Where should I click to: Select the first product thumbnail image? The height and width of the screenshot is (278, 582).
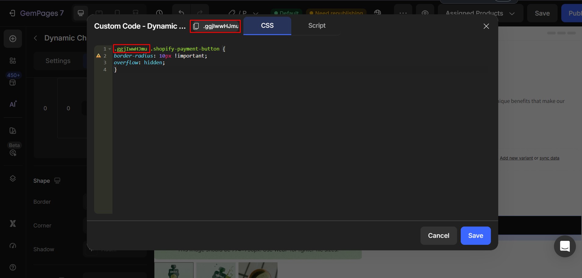(174, 270)
